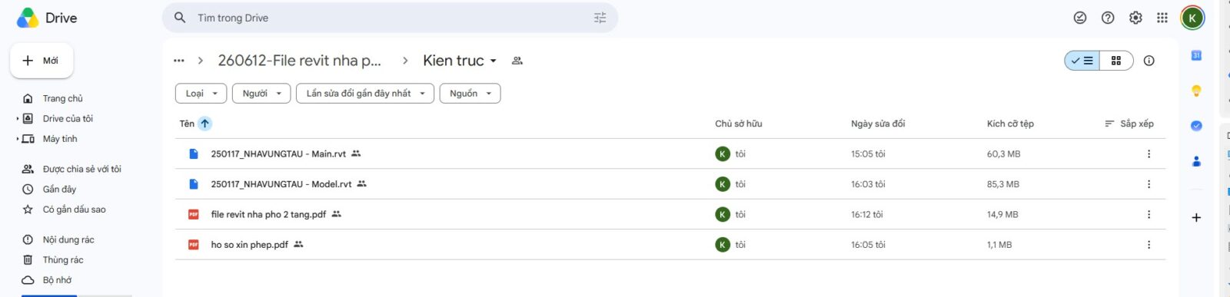1230x297 pixels.
Task: Click the plus add-ons icon
Action: tap(1196, 218)
